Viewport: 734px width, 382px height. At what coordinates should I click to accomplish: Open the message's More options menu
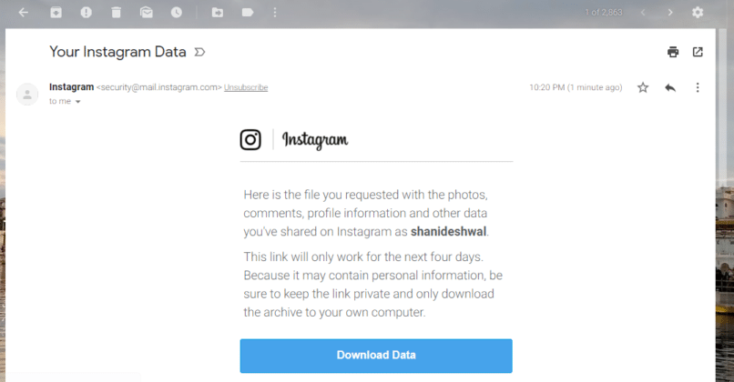tap(698, 87)
